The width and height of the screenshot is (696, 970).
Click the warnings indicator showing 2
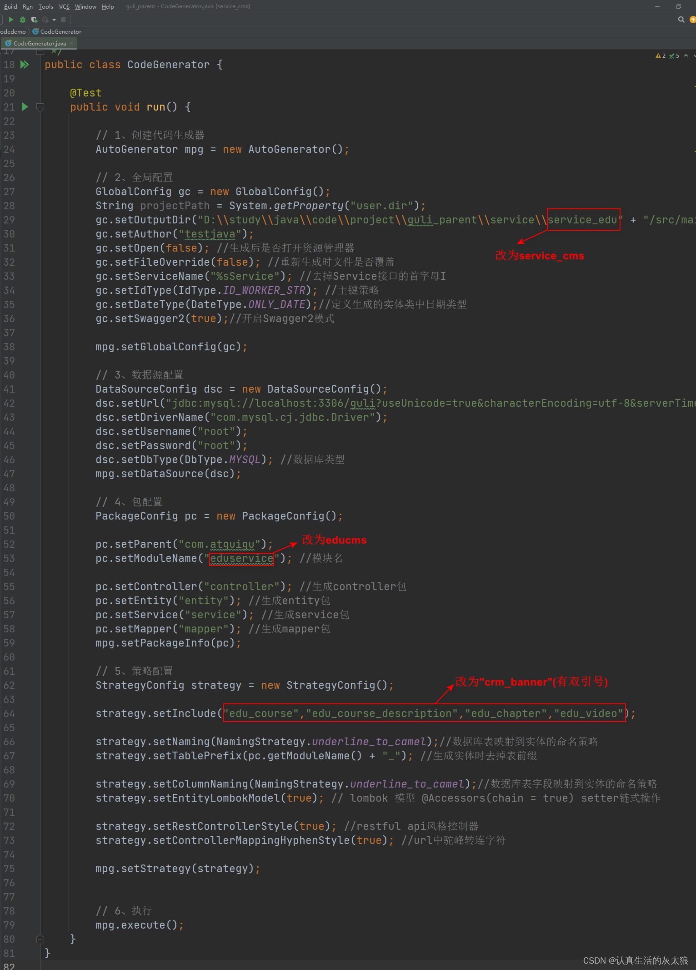(x=661, y=56)
